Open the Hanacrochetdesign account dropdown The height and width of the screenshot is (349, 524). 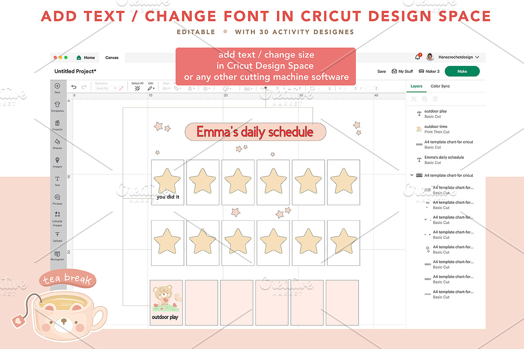pos(458,57)
